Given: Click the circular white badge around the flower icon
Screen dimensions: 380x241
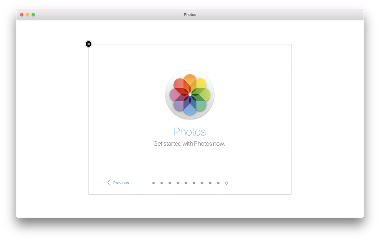Looking at the screenshot, I should 190,95.
